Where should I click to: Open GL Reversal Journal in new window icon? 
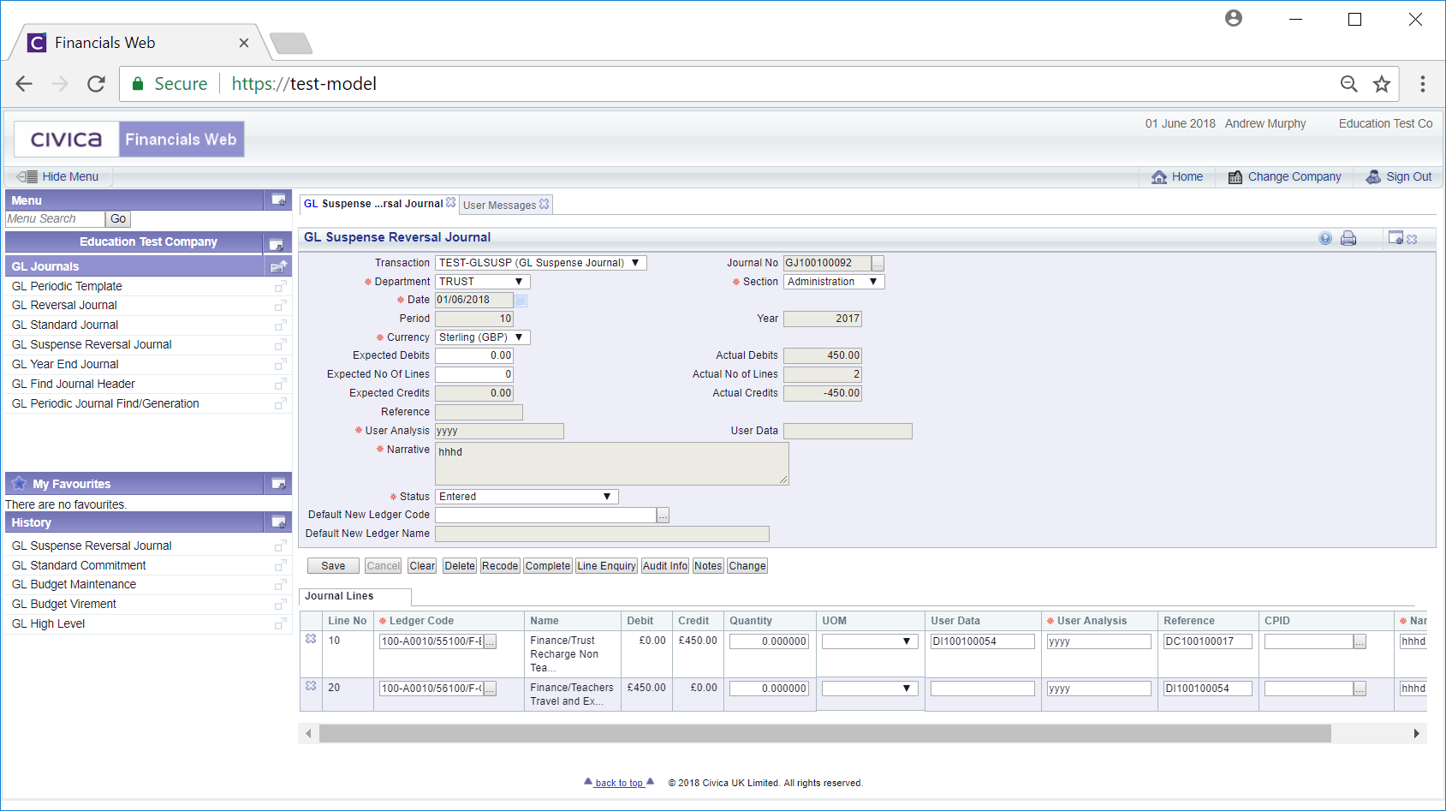280,306
